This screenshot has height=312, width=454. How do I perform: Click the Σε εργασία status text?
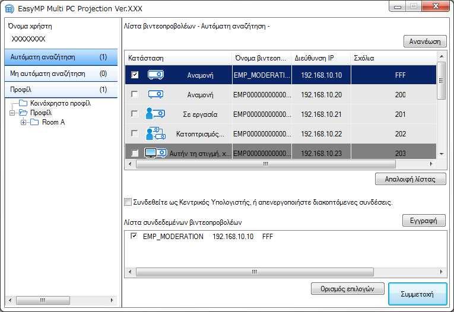(200, 114)
